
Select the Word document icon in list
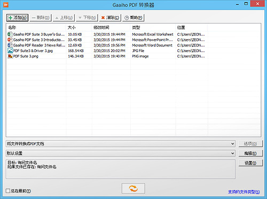pyautogui.click(x=10, y=45)
